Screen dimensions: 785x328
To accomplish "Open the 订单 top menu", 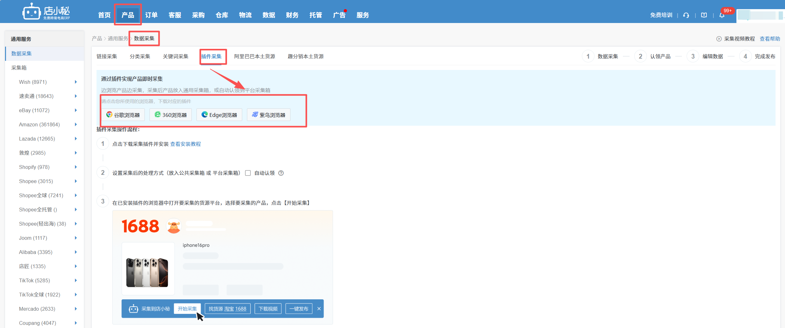I will point(151,15).
